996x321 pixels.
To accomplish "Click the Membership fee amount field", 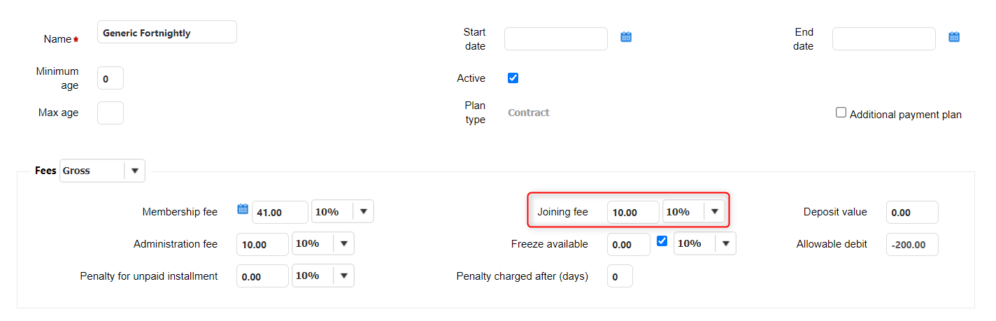I will tap(280, 212).
